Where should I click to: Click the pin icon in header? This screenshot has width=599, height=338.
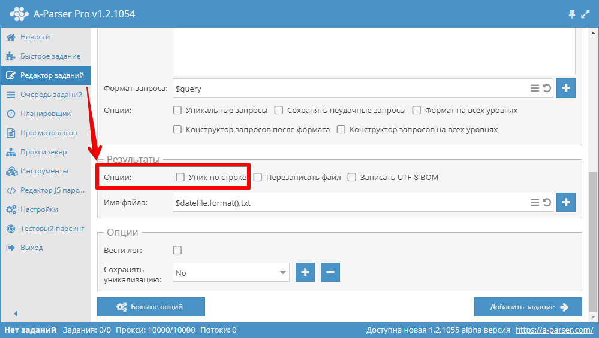[x=572, y=14]
